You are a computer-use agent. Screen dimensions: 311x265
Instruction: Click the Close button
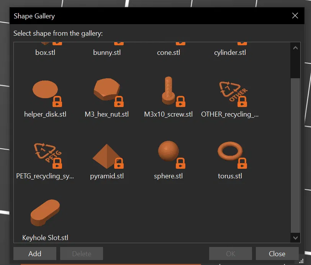[x=277, y=254]
